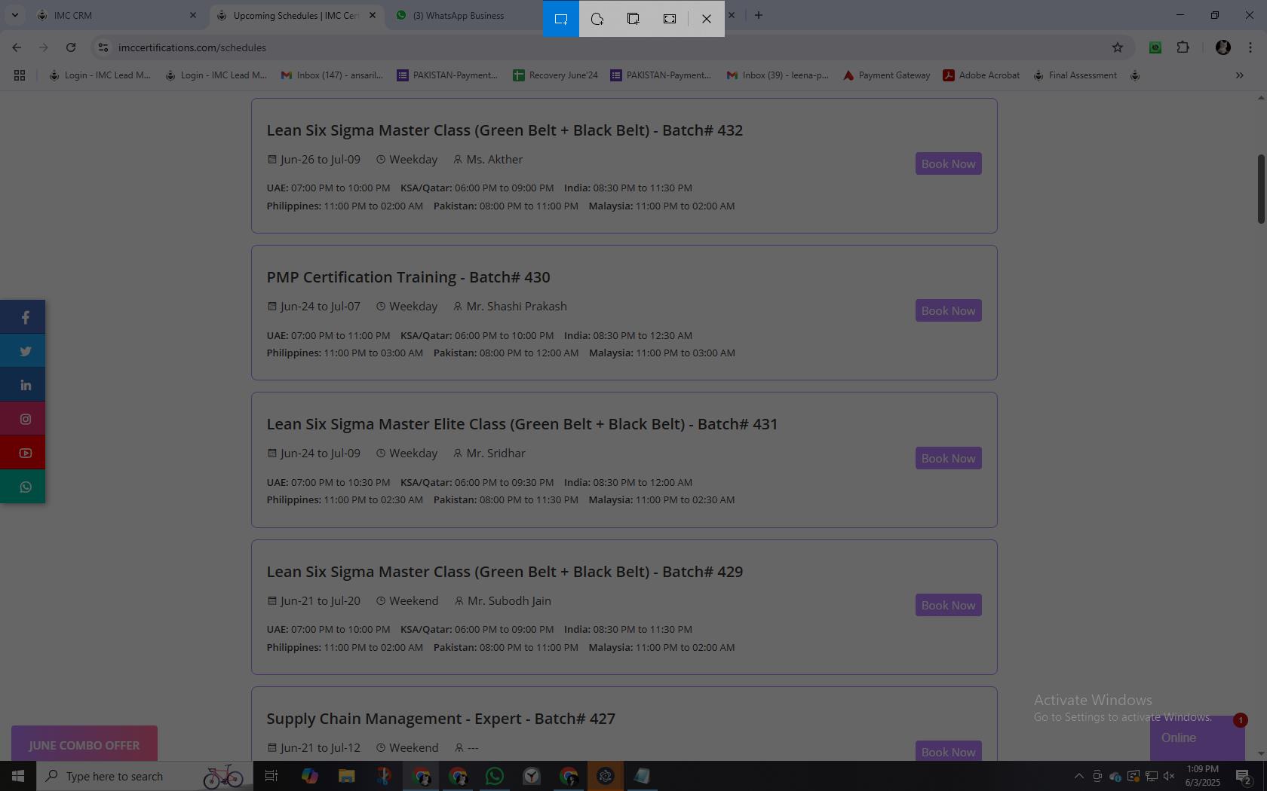Show hidden system tray icons
This screenshot has height=791, width=1267.
[1078, 776]
